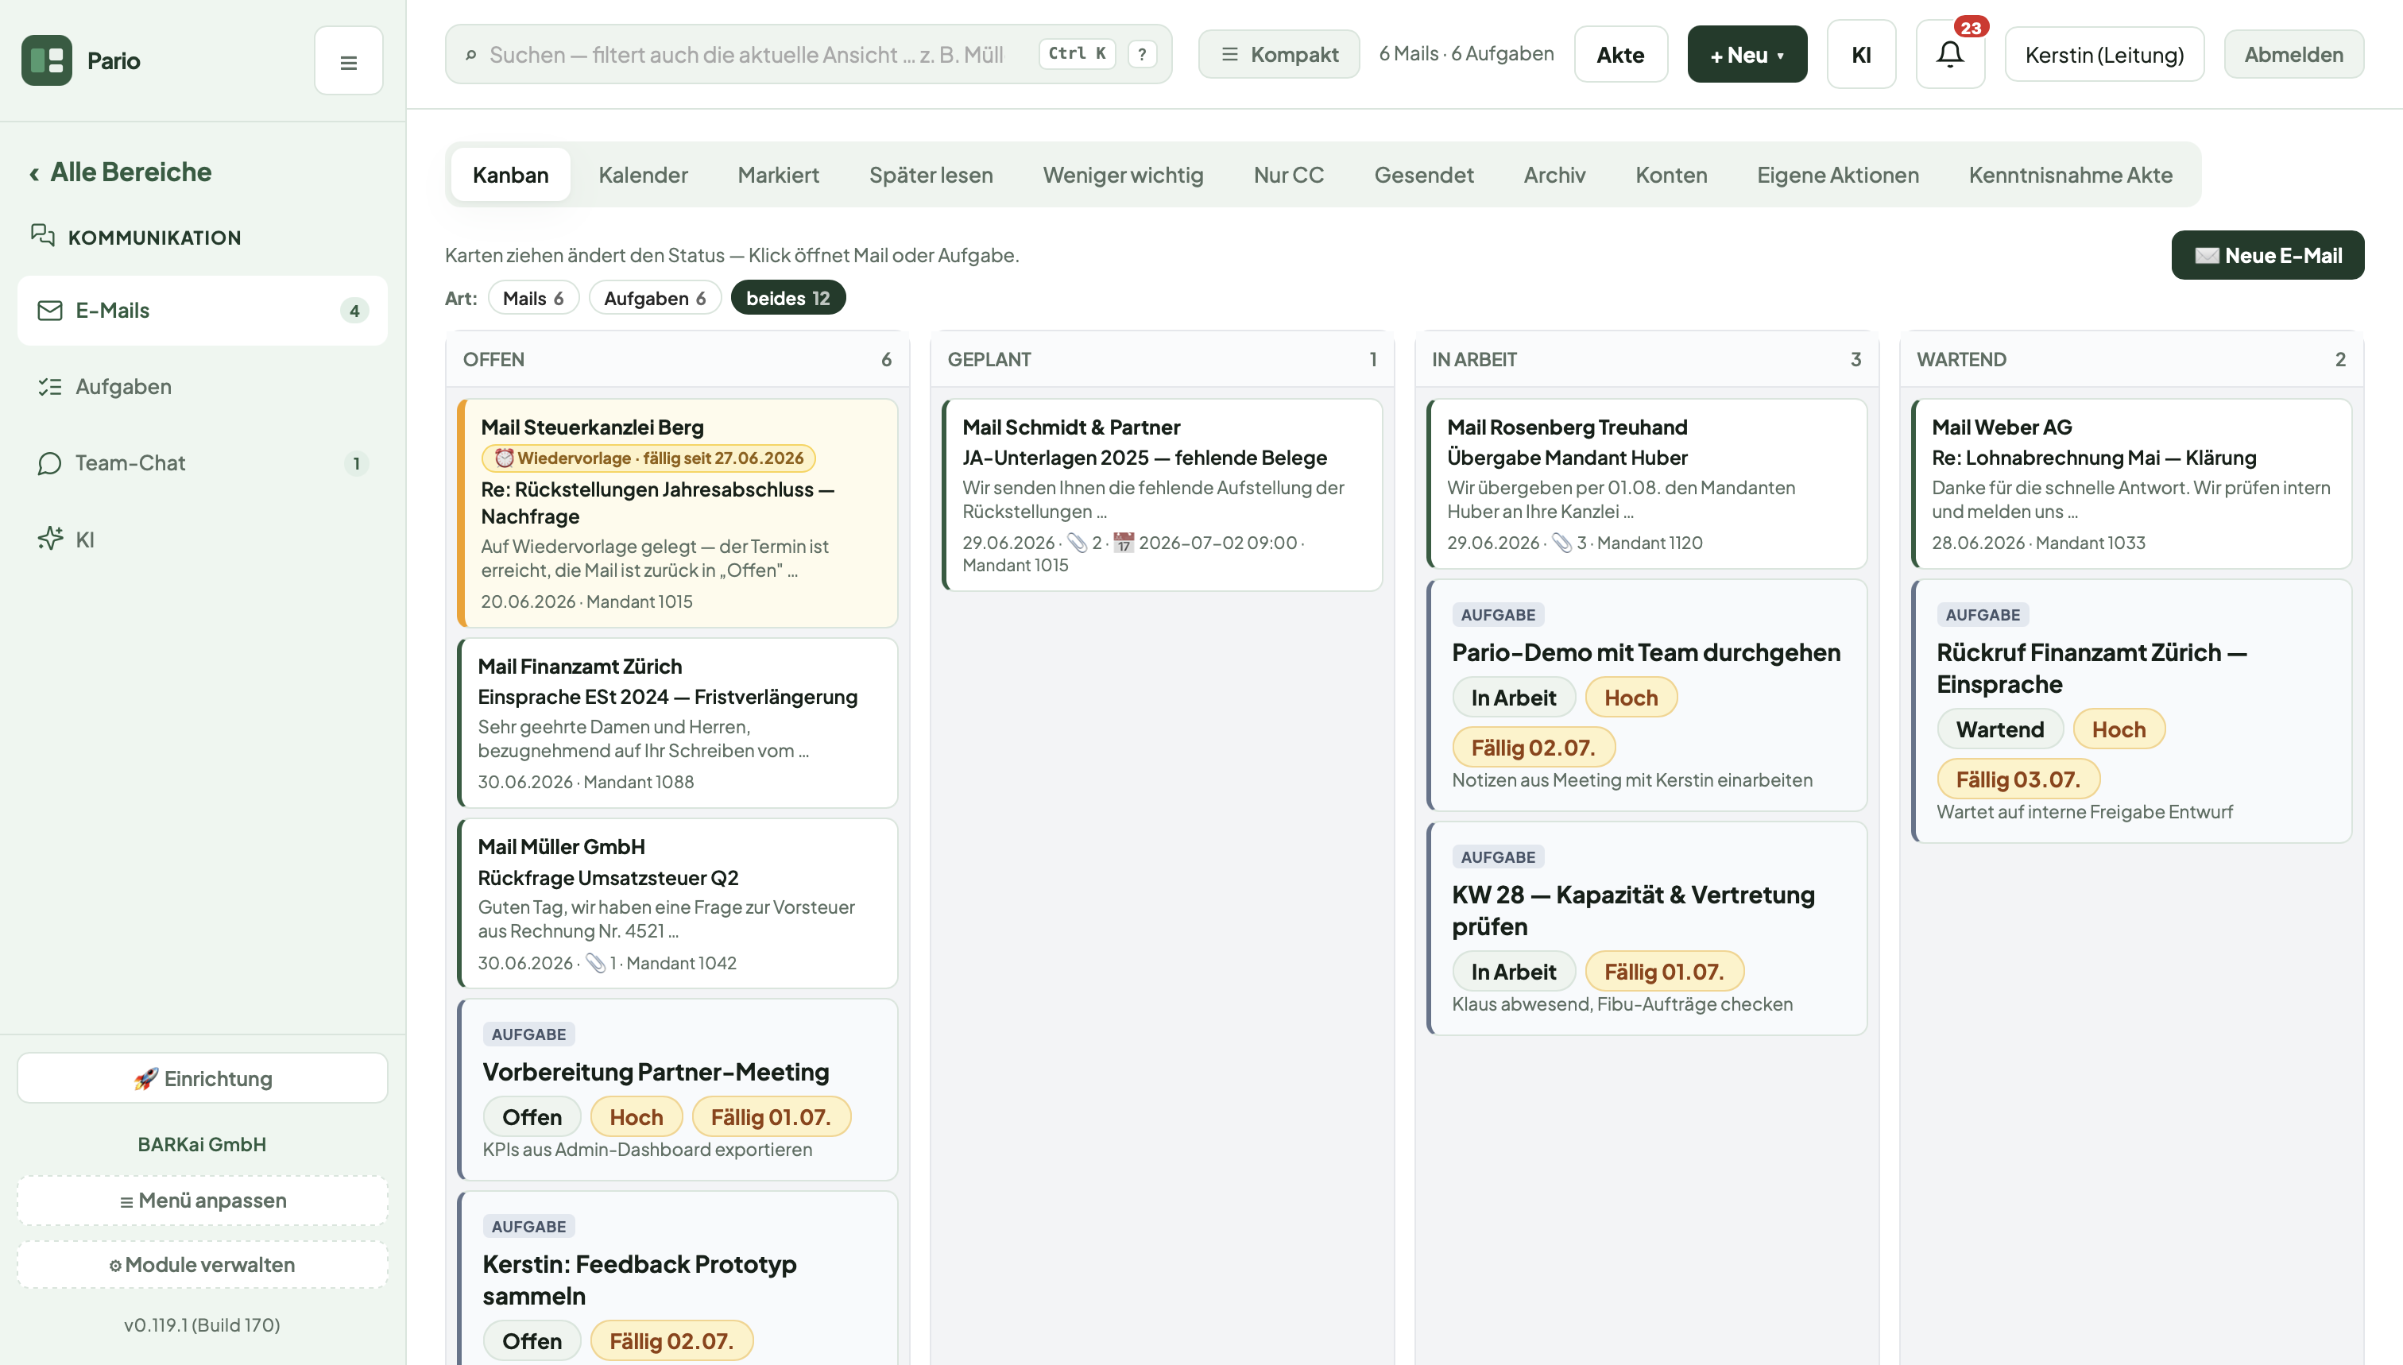This screenshot has height=1365, width=2403.
Task: Open Mail Finanzamt Zürich card
Action: click(x=677, y=723)
